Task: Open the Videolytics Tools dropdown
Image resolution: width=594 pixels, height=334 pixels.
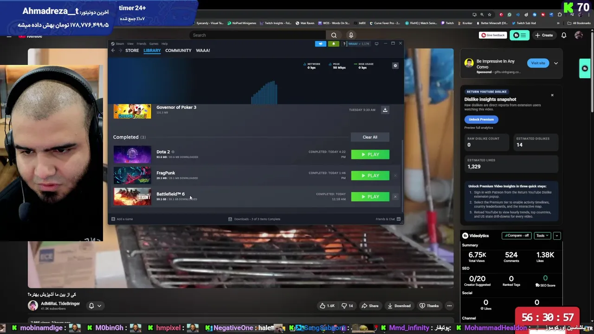Action: pyautogui.click(x=542, y=236)
